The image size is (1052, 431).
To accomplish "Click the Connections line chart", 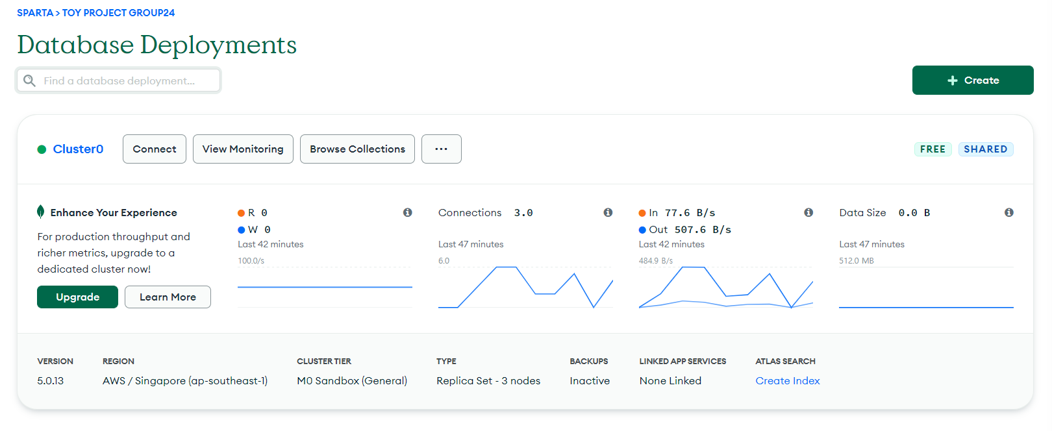I will pyautogui.click(x=525, y=287).
